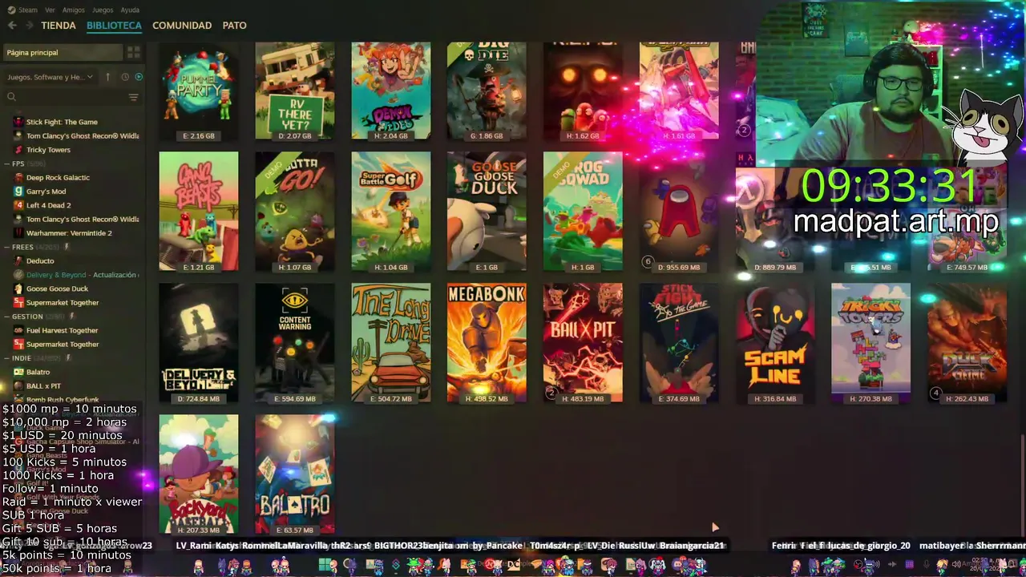Open the Among Us game cover

click(x=679, y=212)
